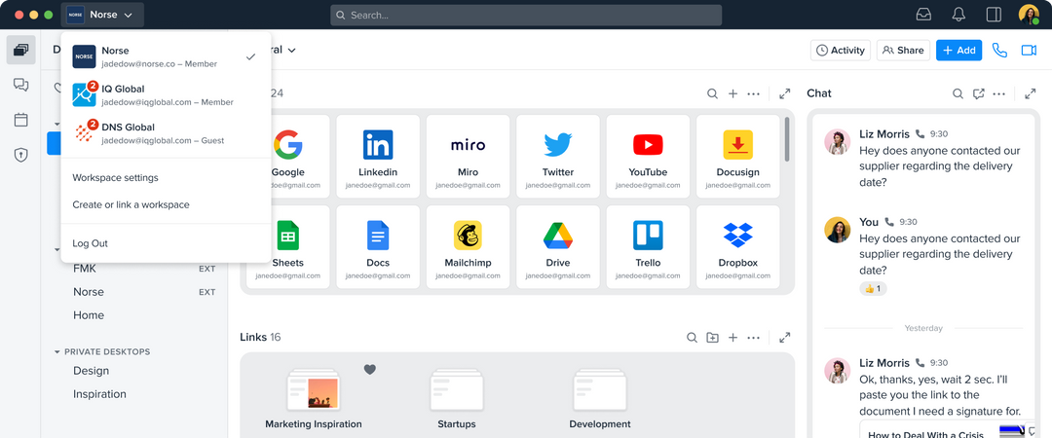Select the Norse workspace entry

(166, 57)
